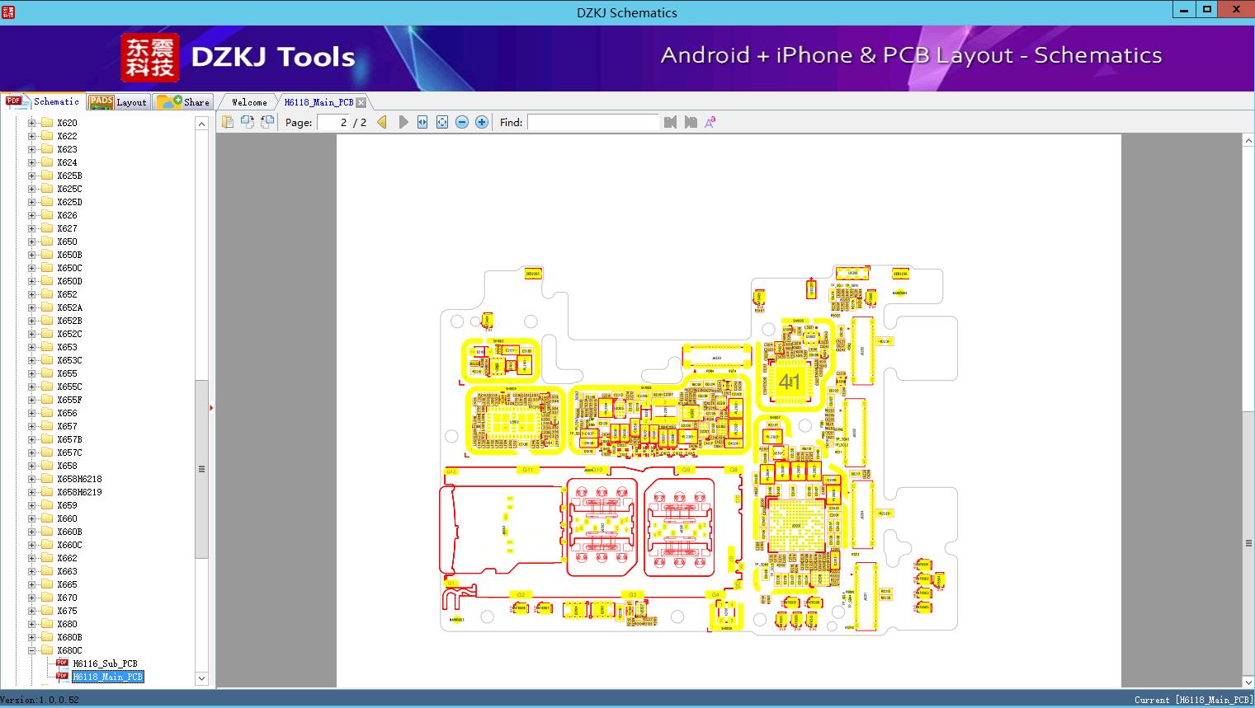Image resolution: width=1255 pixels, height=708 pixels.
Task: Go to next page arrow
Action: (x=403, y=122)
